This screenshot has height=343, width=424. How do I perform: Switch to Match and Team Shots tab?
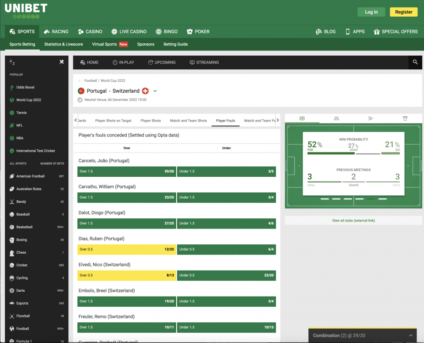pyautogui.click(x=189, y=121)
